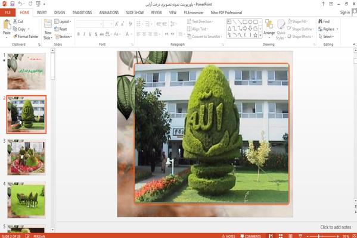This screenshot has height=238, width=357.
Task: Click slide panel scroll down arrow
Action: (52, 230)
